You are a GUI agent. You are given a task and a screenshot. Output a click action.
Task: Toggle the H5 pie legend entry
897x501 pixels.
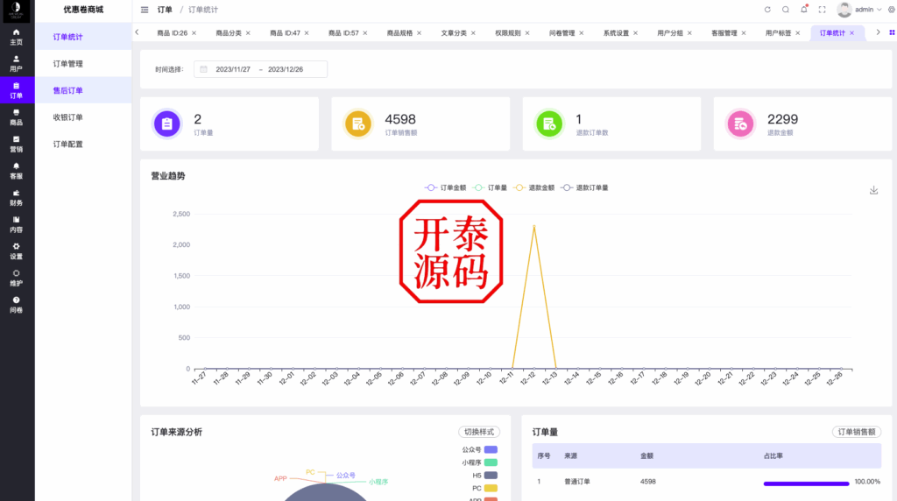484,476
